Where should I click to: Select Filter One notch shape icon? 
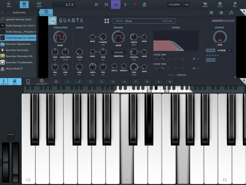[x=183, y=59]
